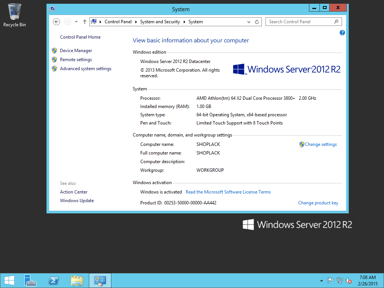Viewport: 384px width, 288px height.
Task: Click the Device Manager shield icon
Action: coord(54,51)
